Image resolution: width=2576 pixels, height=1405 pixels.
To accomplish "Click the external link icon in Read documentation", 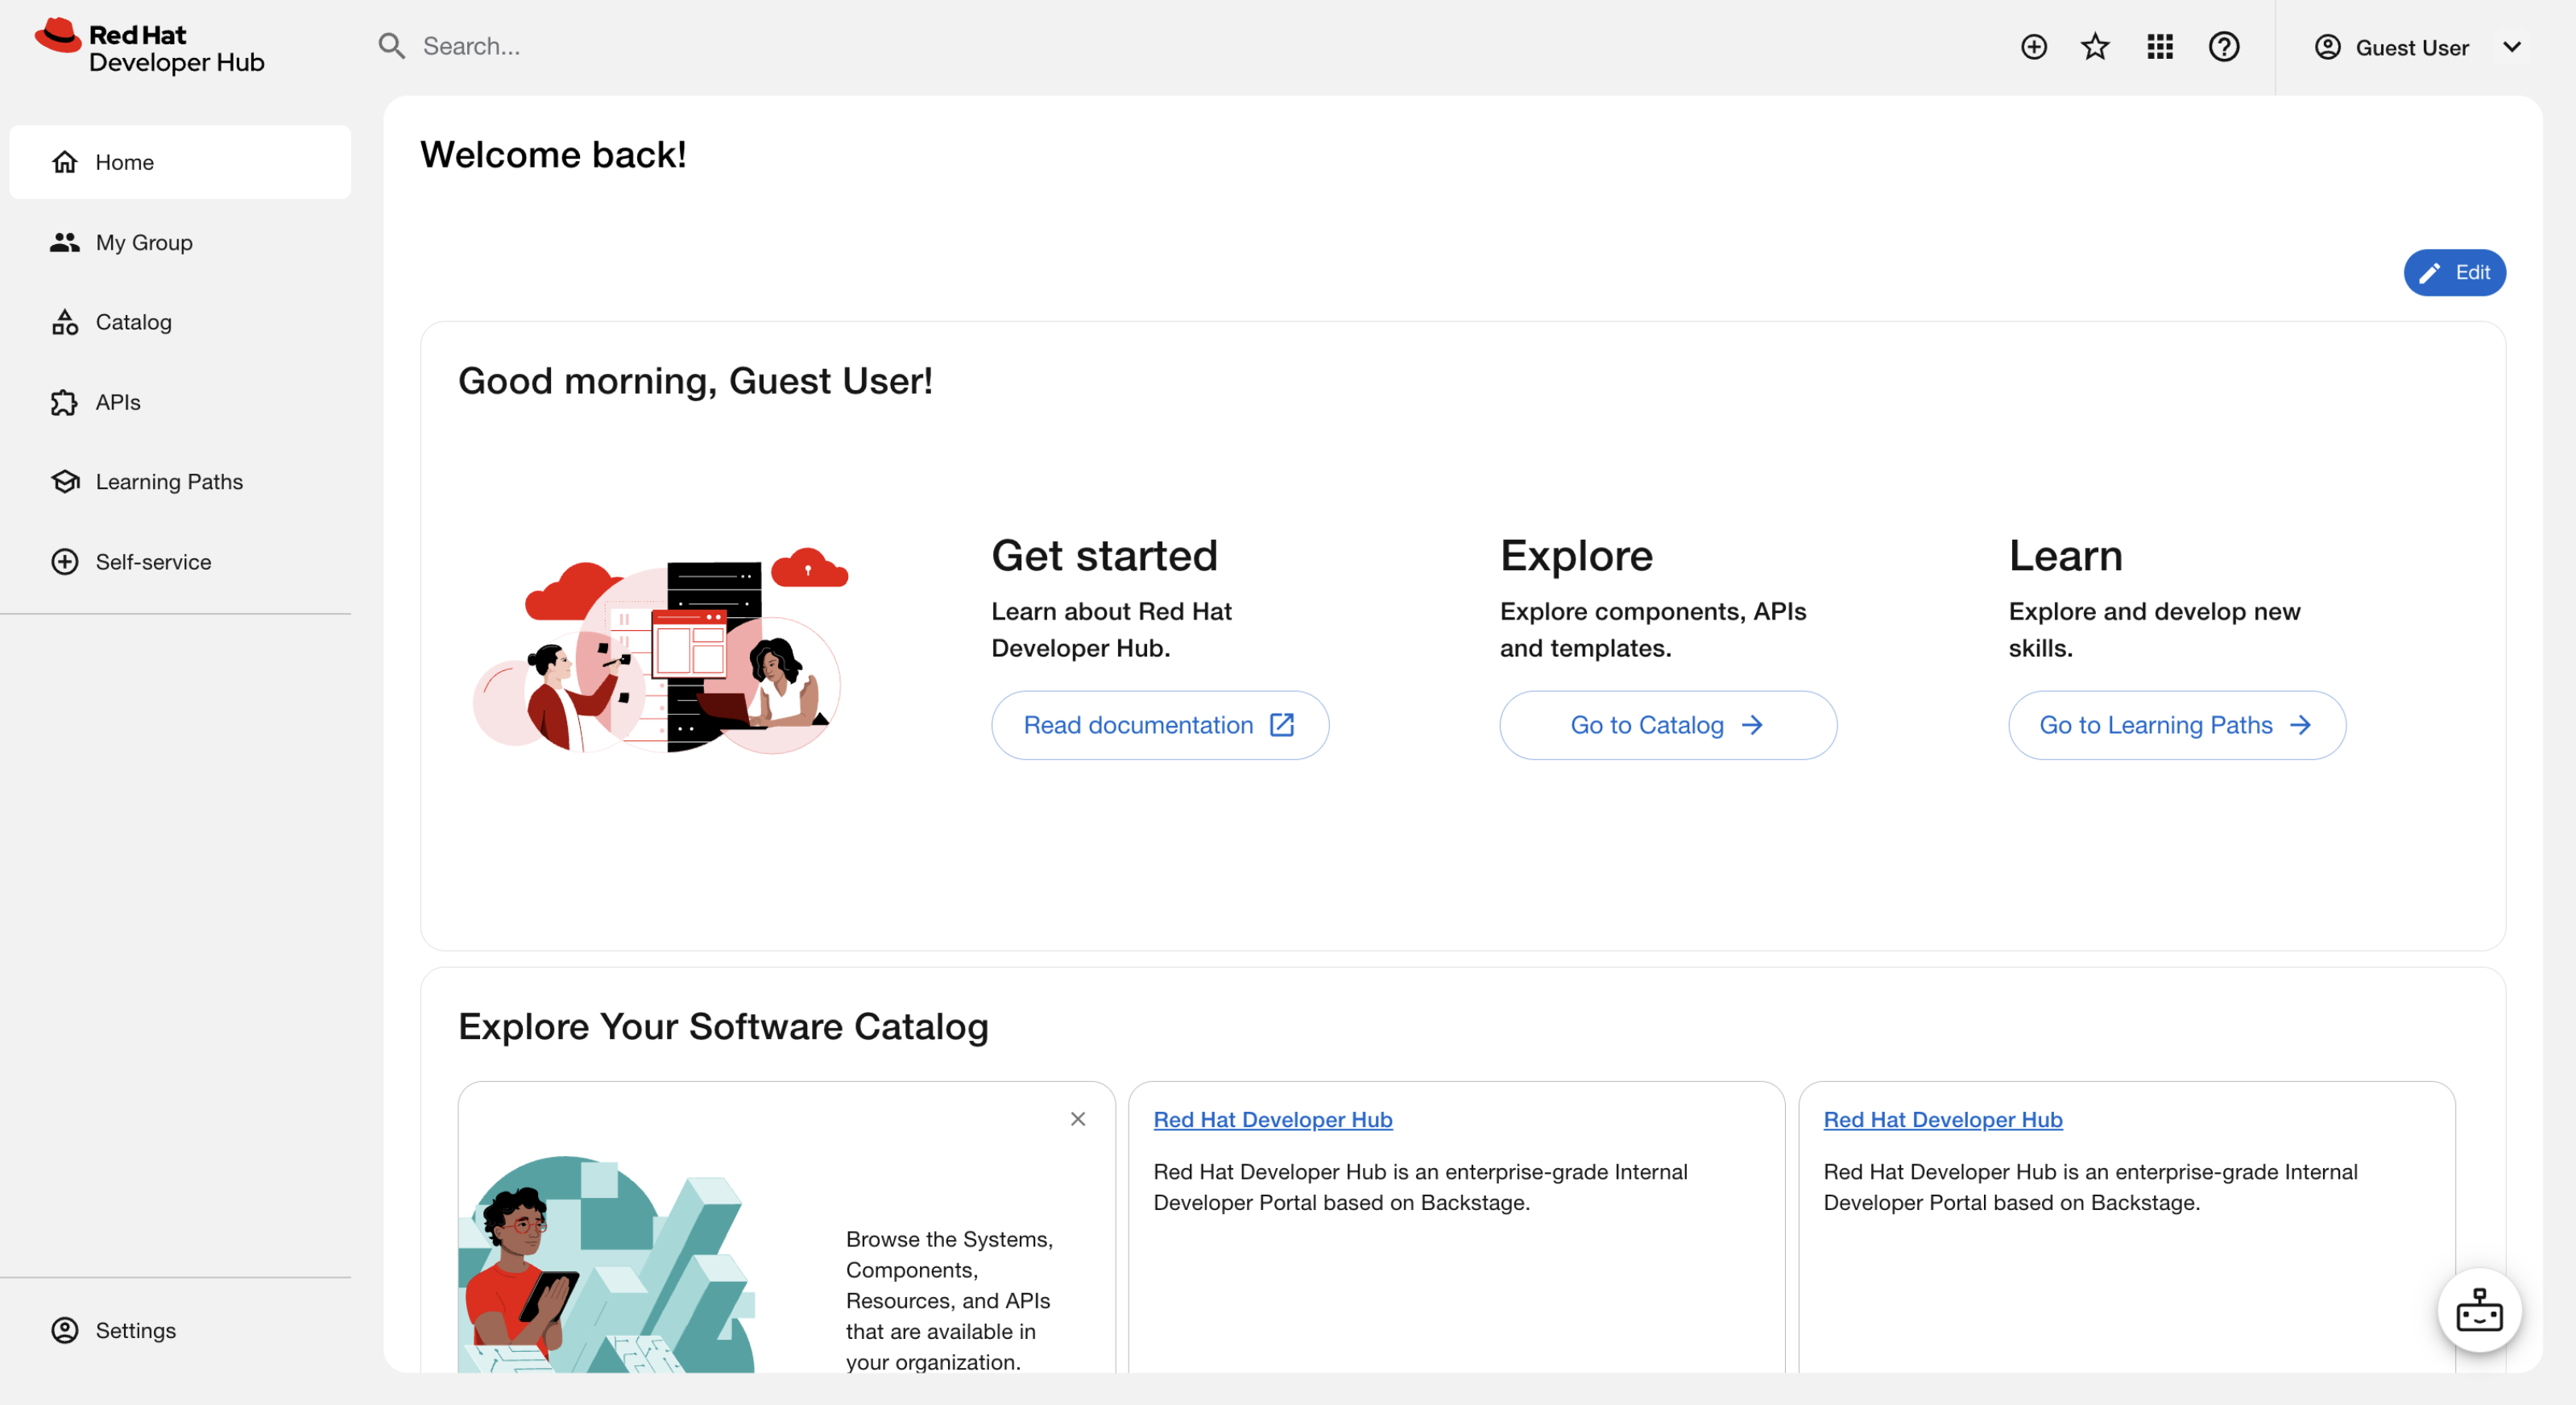I will point(1282,725).
